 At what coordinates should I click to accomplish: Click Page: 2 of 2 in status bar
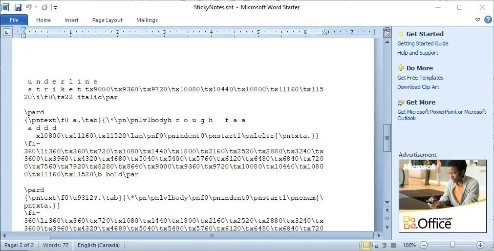pos(18,245)
